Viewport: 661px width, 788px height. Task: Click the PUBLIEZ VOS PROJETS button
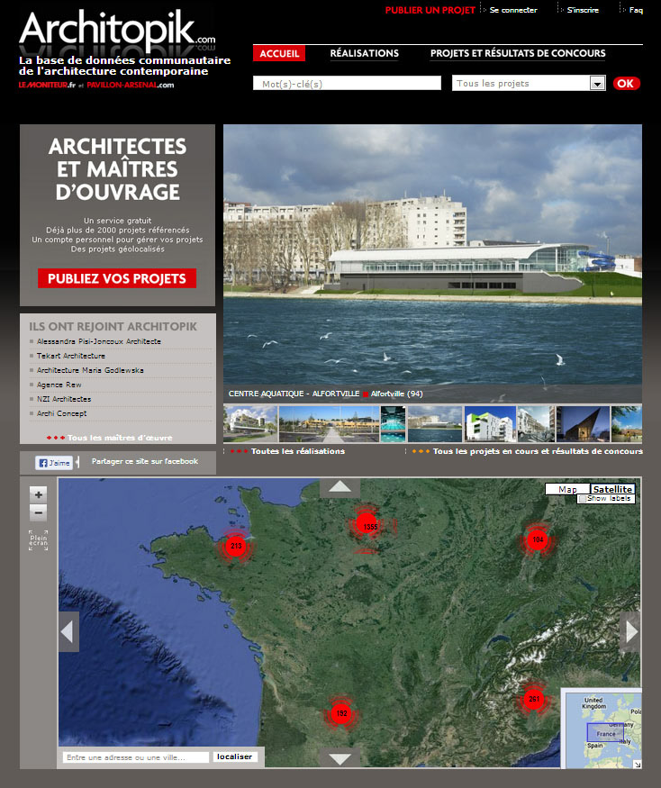tap(117, 278)
